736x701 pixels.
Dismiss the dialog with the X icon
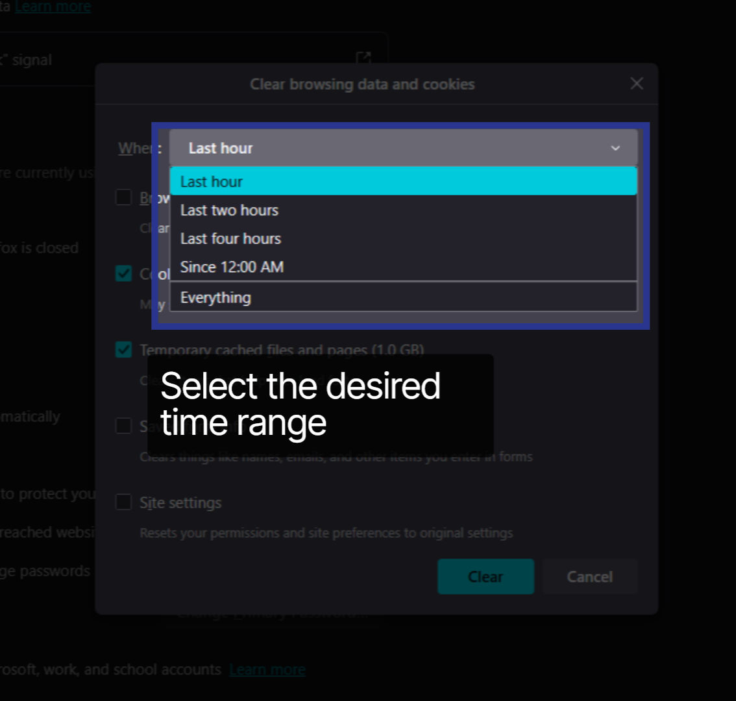(x=636, y=83)
